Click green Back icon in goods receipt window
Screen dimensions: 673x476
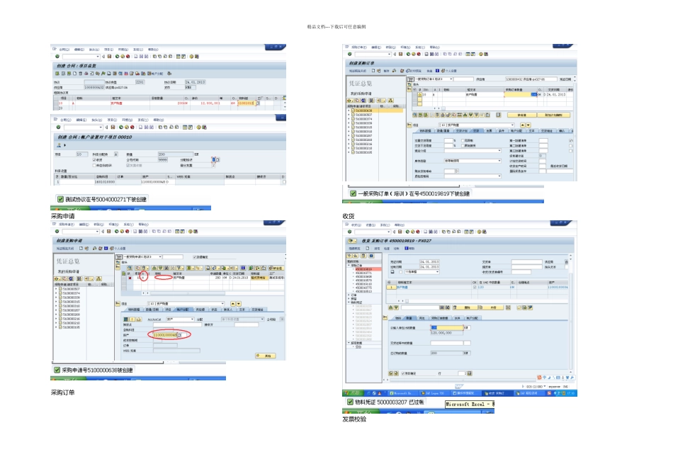click(x=407, y=232)
